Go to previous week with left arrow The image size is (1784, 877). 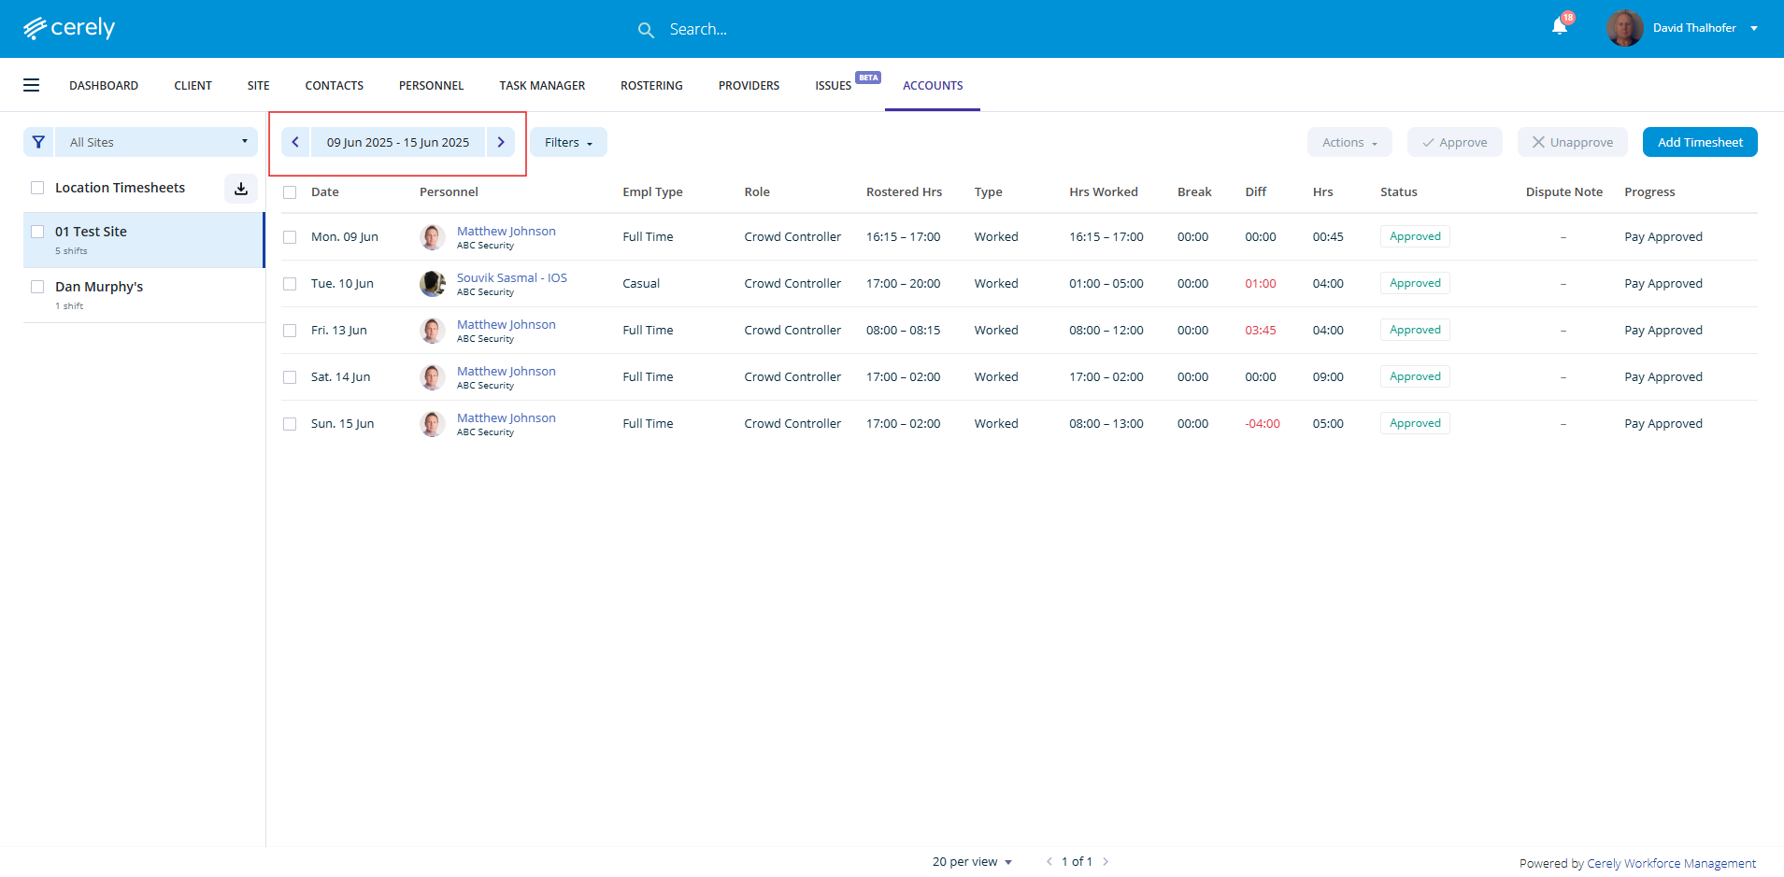point(295,142)
